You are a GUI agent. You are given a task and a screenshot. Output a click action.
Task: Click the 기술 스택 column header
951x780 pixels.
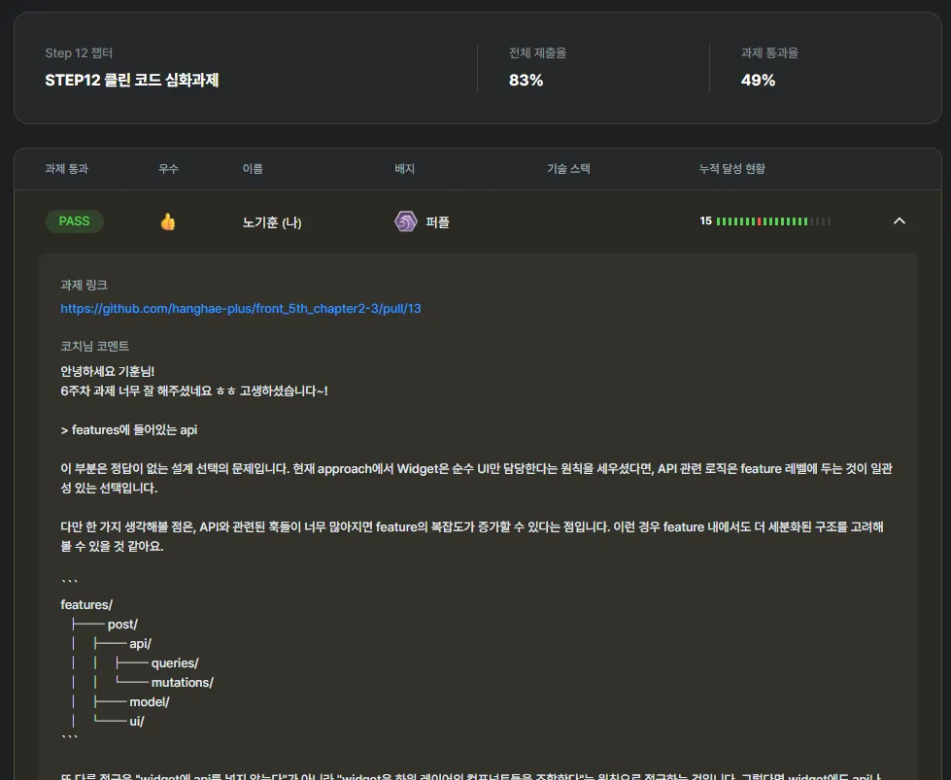click(568, 169)
